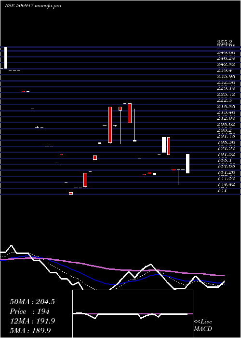Click the 249.66 price axis label
This screenshot has height=338, width=241.
pyautogui.click(x=226, y=52)
